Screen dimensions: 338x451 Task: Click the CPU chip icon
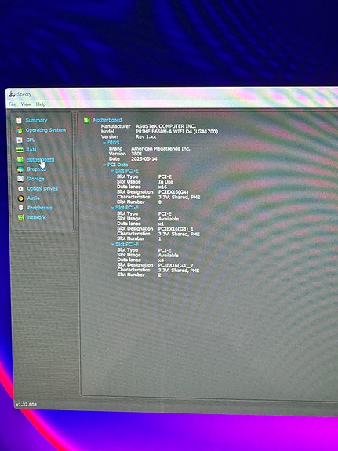20,140
